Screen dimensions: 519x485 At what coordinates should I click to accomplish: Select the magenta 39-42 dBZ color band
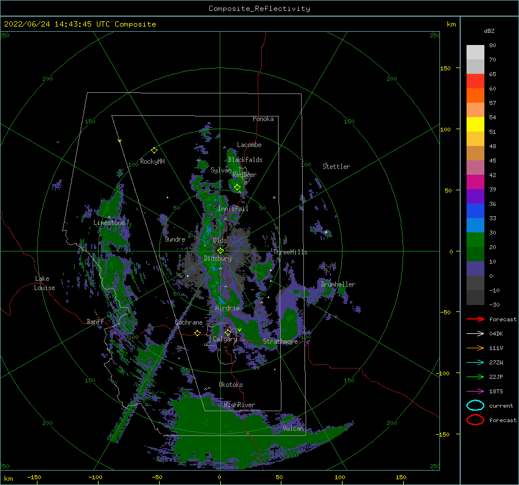[x=475, y=182]
